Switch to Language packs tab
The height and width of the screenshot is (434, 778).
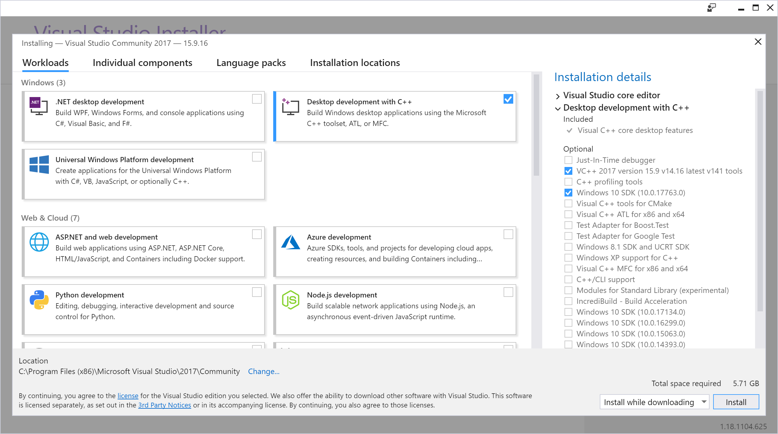click(251, 63)
